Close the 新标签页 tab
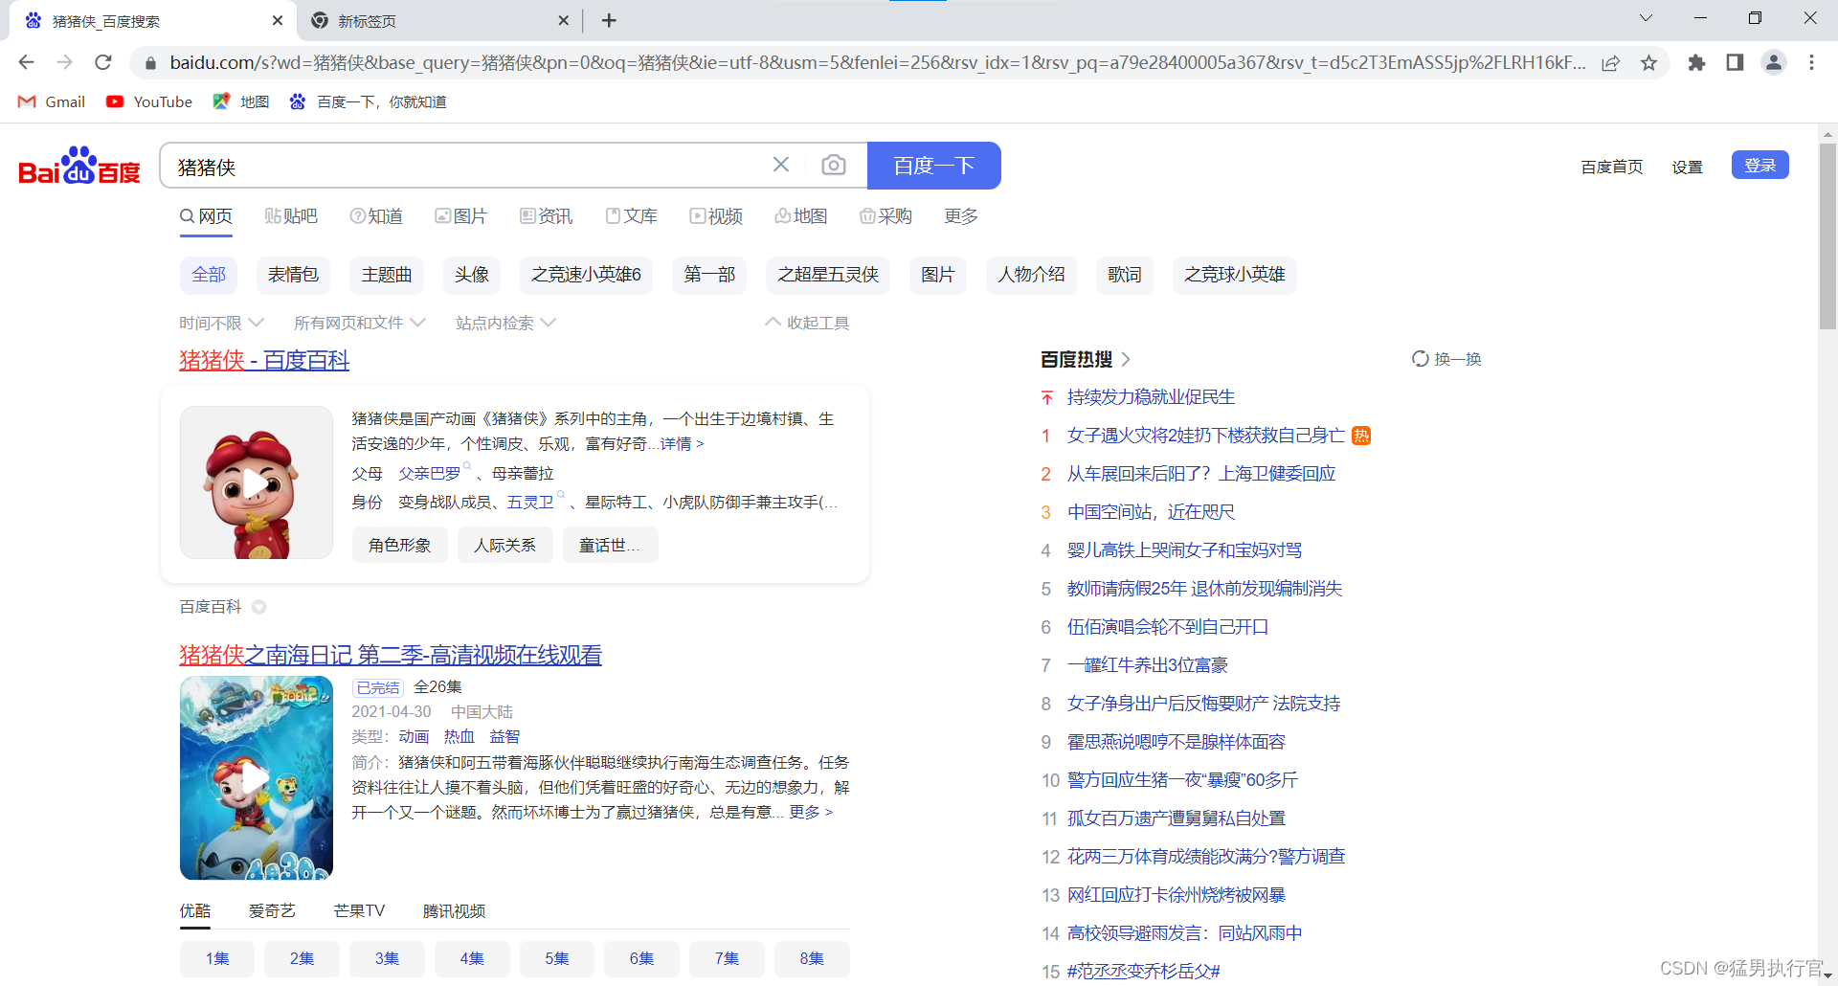 coord(563,20)
